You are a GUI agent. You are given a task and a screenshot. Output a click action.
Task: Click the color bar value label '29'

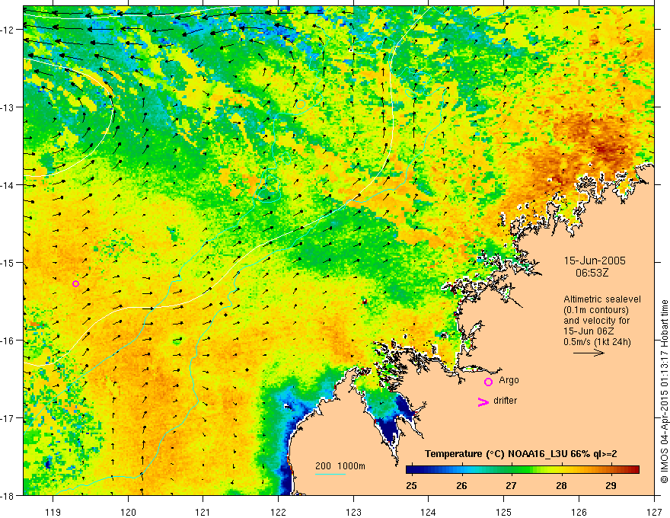(611, 485)
